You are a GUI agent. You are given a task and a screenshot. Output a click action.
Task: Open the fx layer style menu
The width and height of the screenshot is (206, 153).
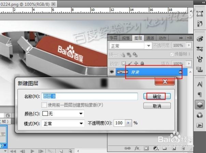(137, 148)
